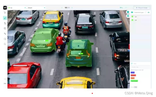Select the polyline tool under copy icon
Viewport: 156px width, 97px height.
(5, 34)
